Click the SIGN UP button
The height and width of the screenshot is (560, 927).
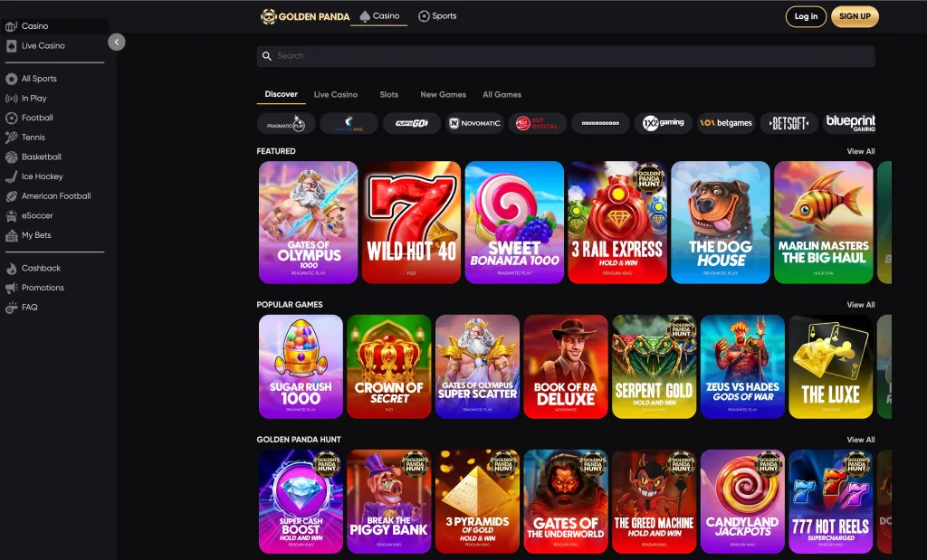point(855,16)
